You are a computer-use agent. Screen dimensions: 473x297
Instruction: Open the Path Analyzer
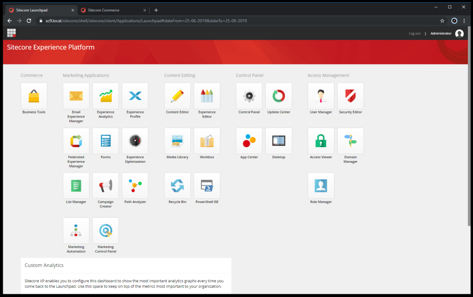point(135,185)
